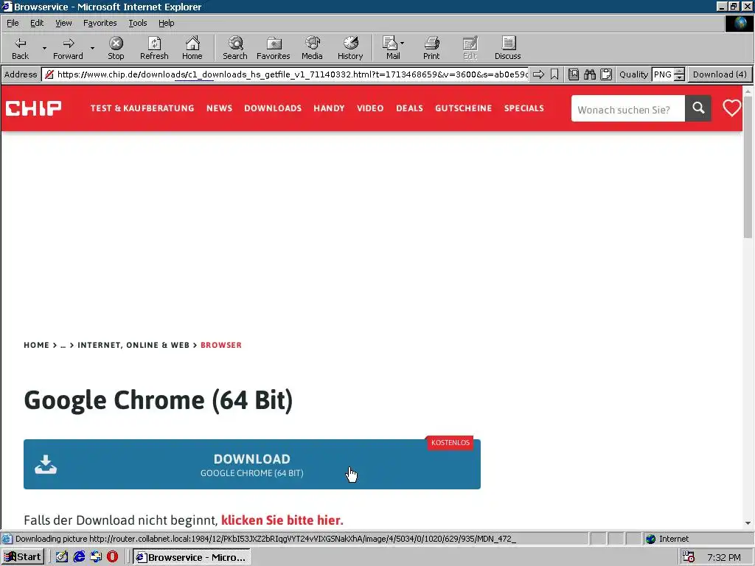Decrease Quality with the down spinner arrow
The width and height of the screenshot is (755, 566).
679,78
